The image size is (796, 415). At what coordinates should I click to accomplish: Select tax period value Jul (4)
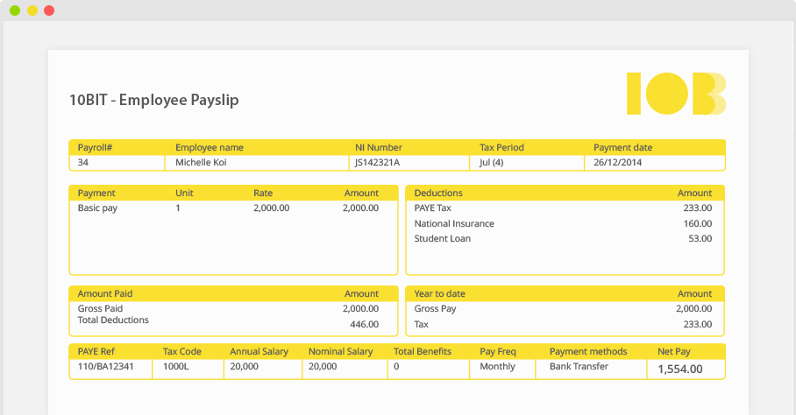[492, 162]
